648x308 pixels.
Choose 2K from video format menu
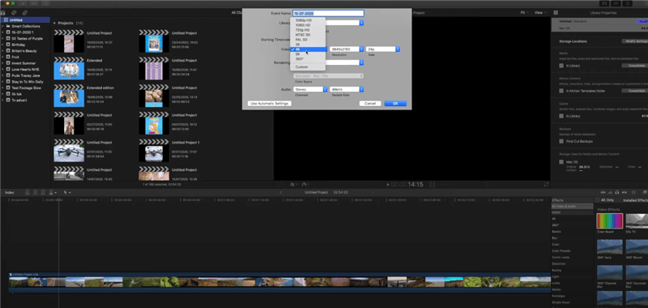tap(308, 45)
